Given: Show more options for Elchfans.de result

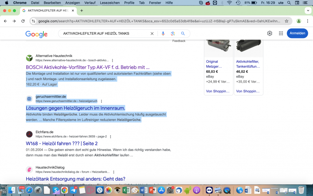Looking at the screenshot, I should (111, 137).
